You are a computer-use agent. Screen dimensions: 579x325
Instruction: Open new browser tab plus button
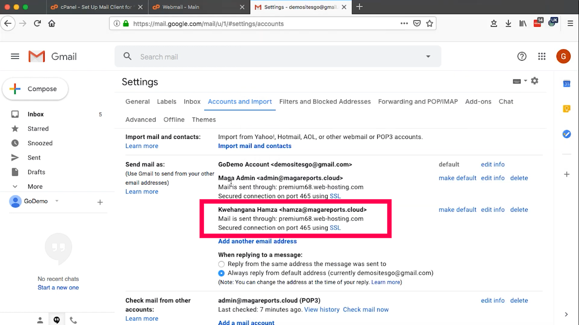359,7
